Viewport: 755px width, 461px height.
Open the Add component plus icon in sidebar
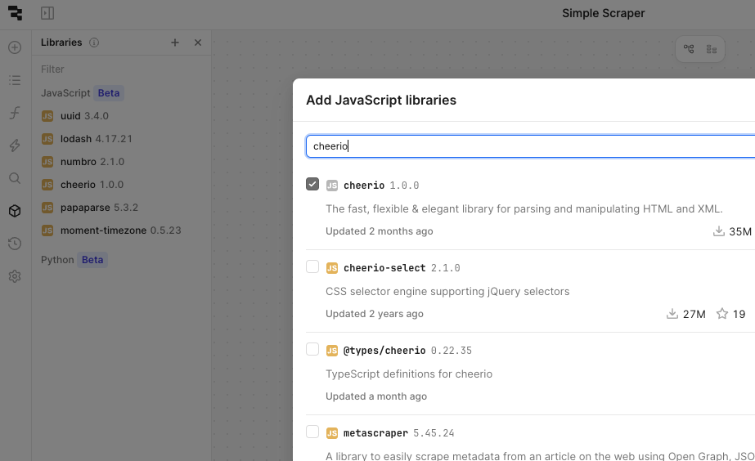pyautogui.click(x=15, y=47)
